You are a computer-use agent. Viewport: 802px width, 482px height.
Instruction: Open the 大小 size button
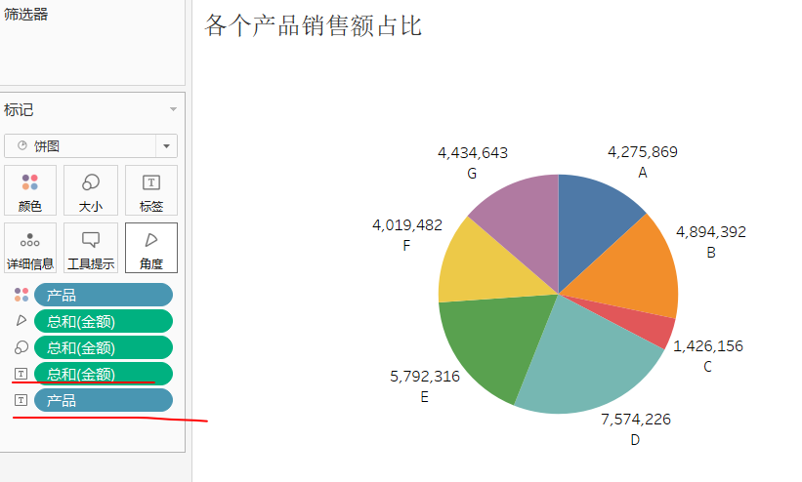coord(91,190)
